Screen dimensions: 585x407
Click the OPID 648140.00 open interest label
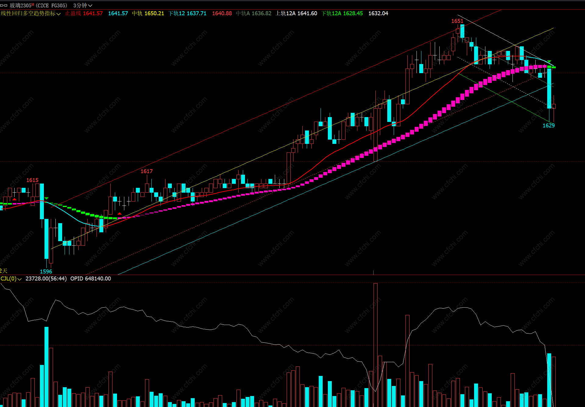click(90, 279)
